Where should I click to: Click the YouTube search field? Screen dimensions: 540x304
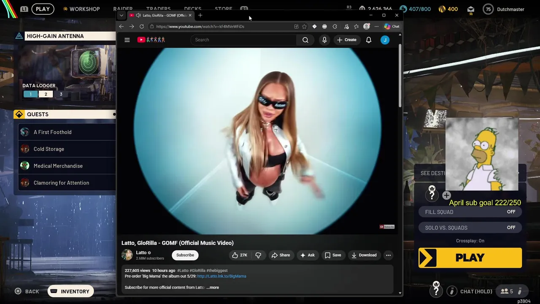tap(244, 40)
